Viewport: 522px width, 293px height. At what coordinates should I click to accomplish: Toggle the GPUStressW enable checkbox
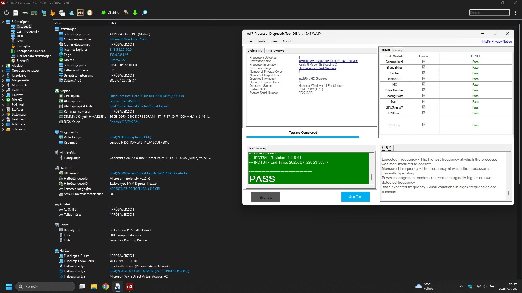[x=424, y=107]
